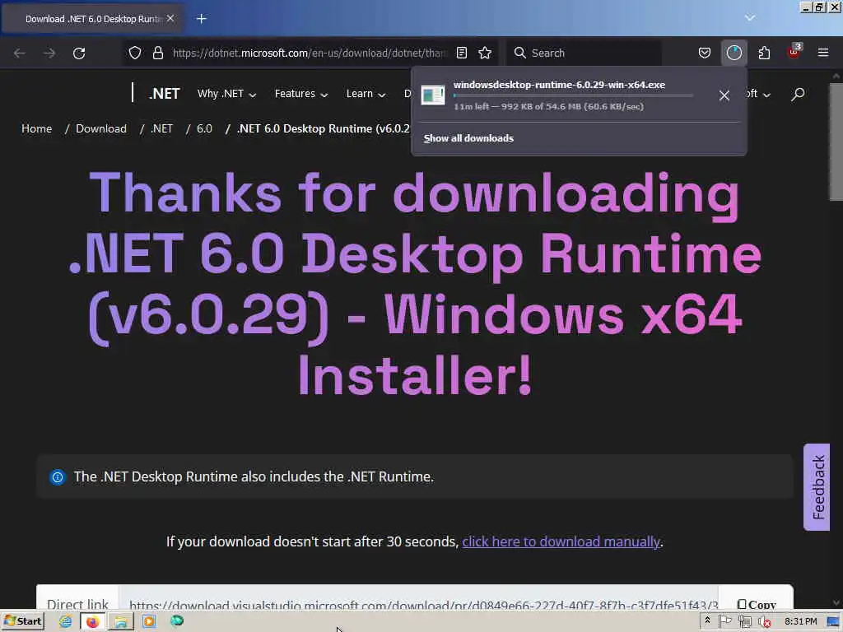Expand the Why .NET menu

[x=226, y=94]
